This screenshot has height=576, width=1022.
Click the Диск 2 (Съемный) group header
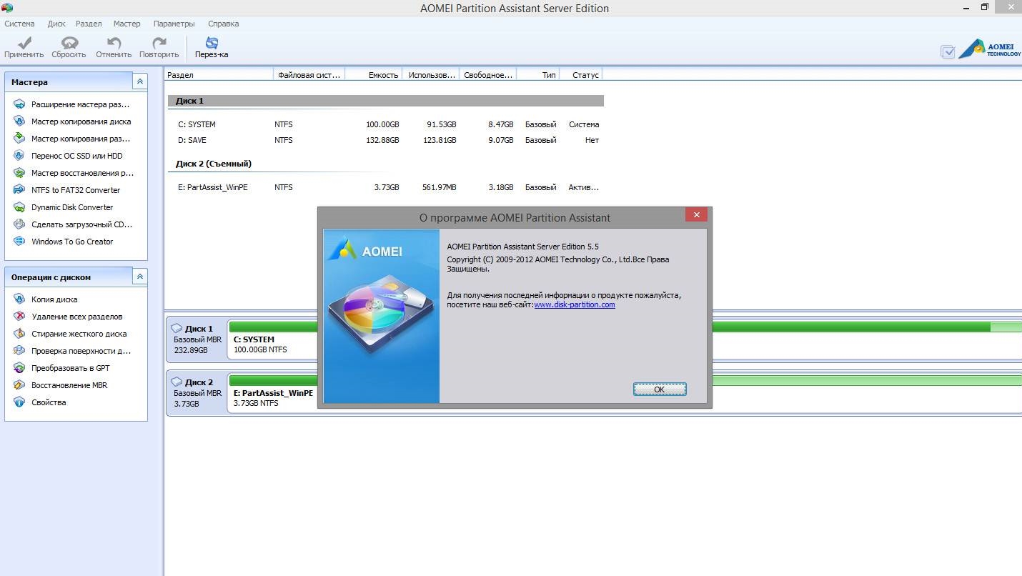point(214,164)
